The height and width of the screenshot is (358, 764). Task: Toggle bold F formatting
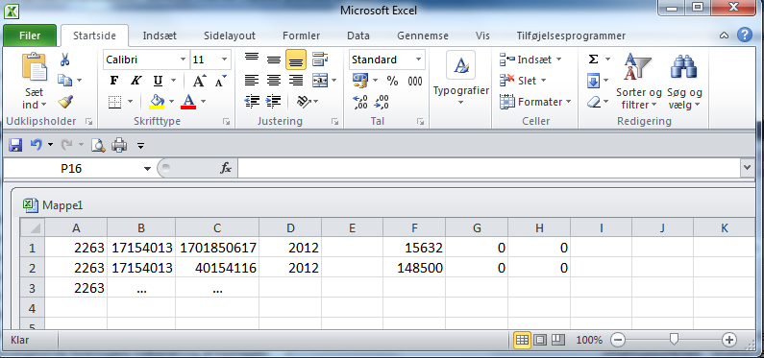pyautogui.click(x=114, y=81)
